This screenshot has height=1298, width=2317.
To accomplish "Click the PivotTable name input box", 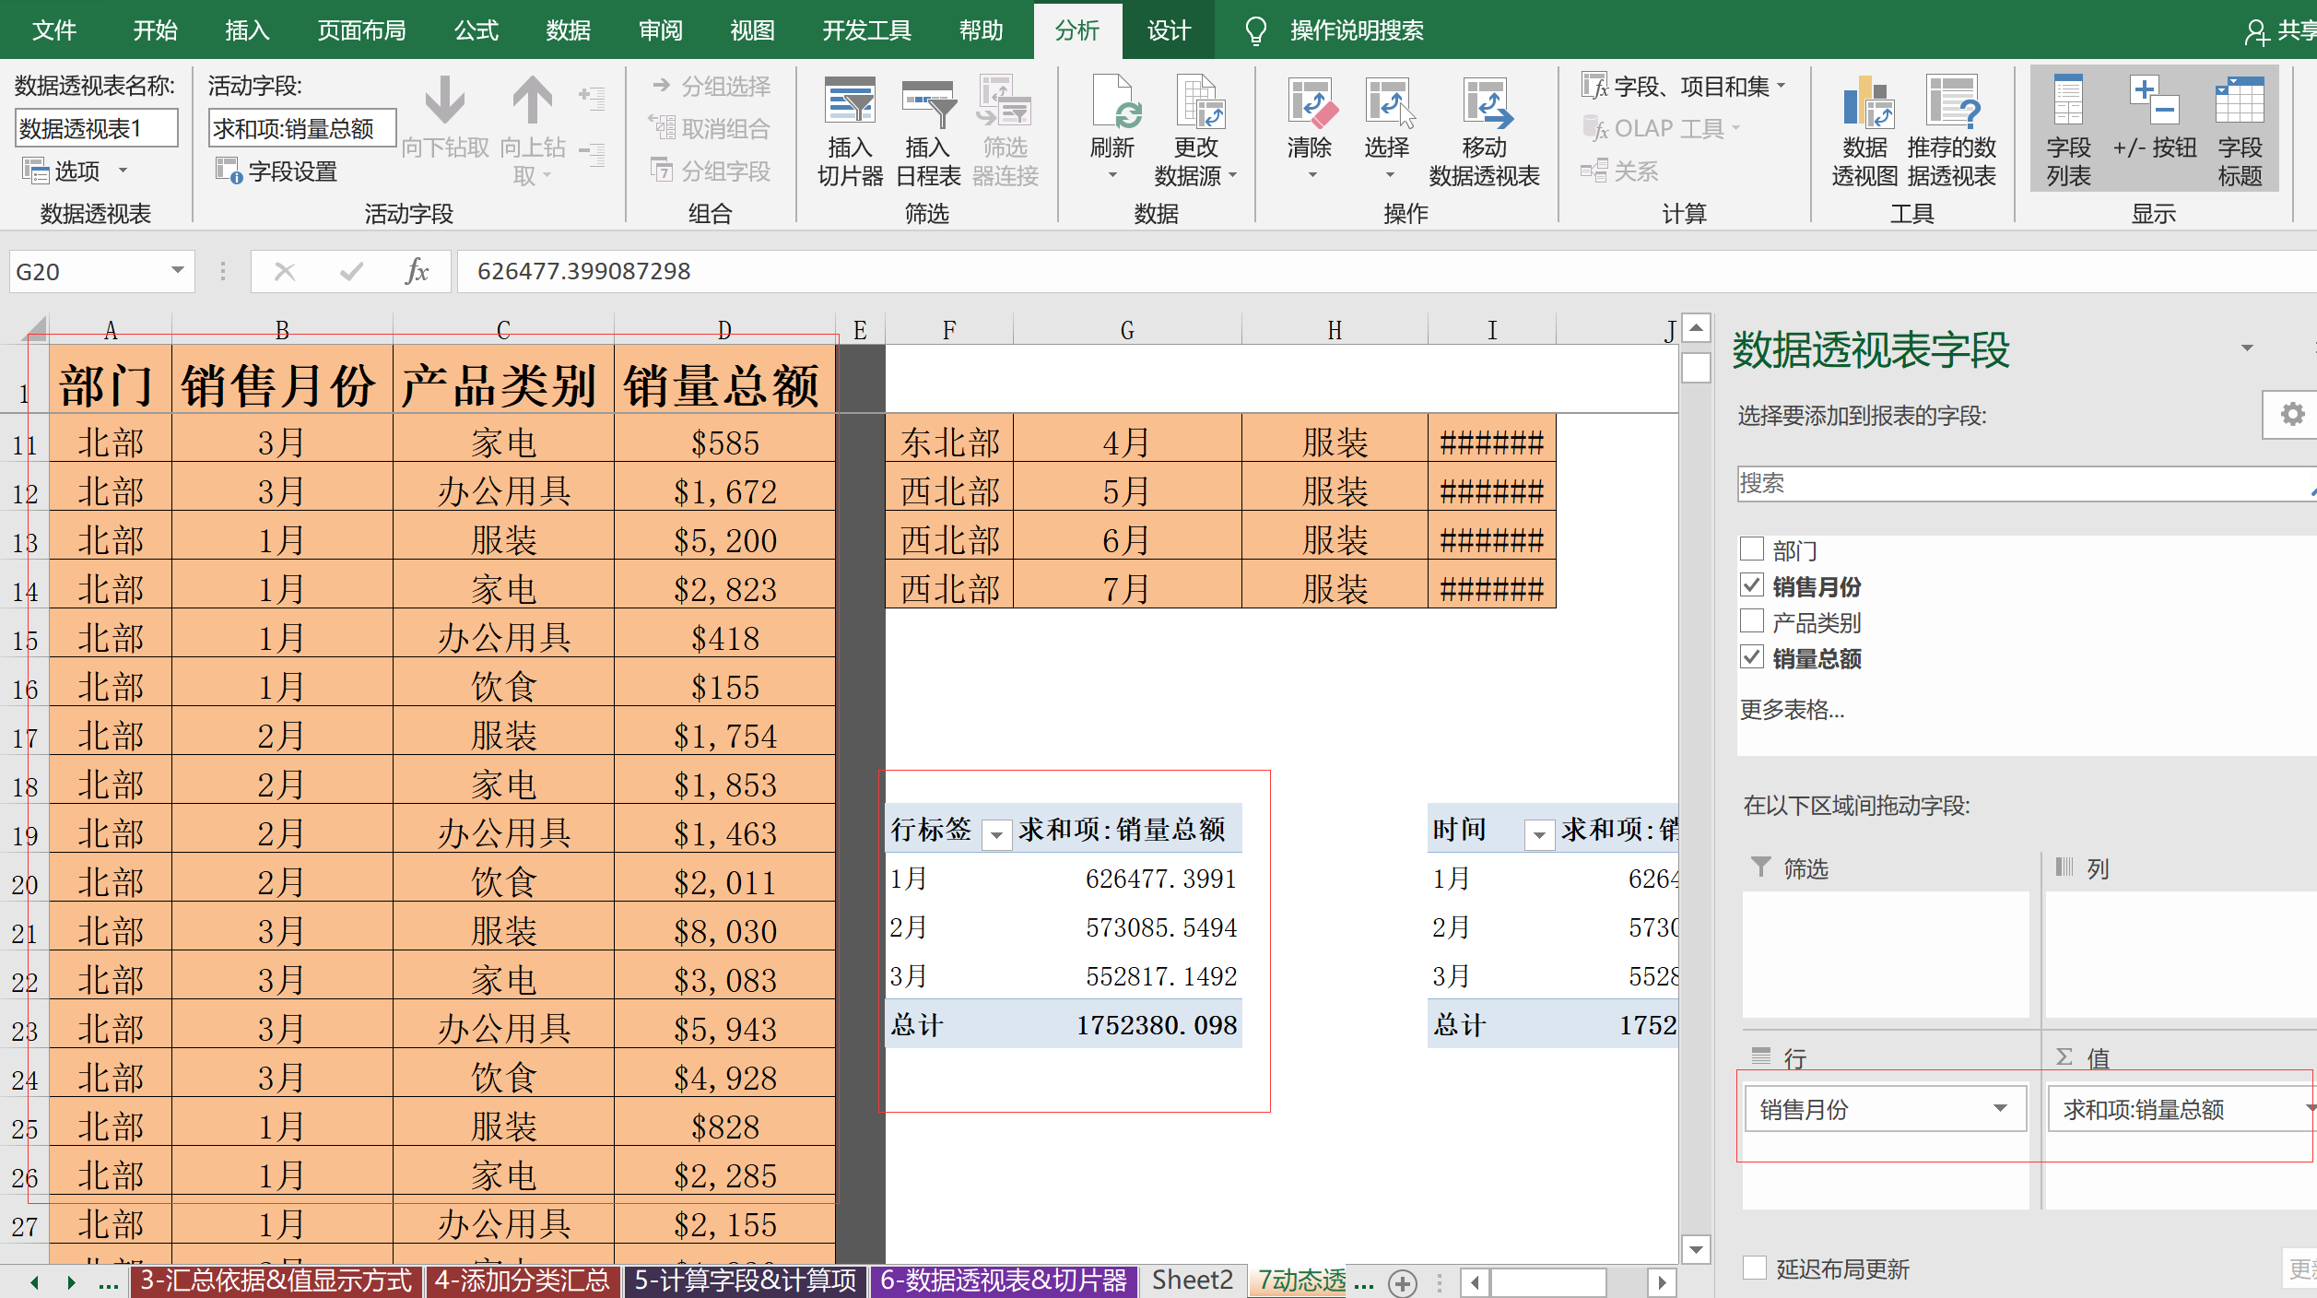I will pyautogui.click(x=96, y=128).
